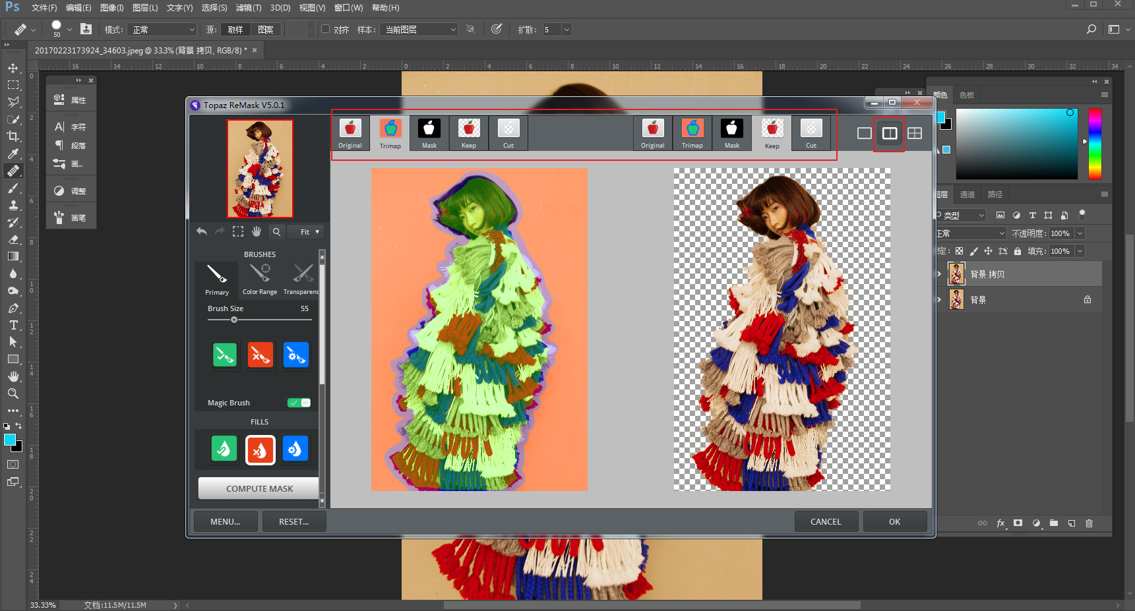Open the layer blend mode 正常 dropdown
1135x611 pixels.
tap(971, 233)
